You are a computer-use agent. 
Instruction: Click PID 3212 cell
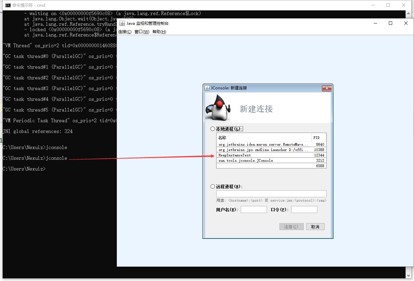(319, 161)
